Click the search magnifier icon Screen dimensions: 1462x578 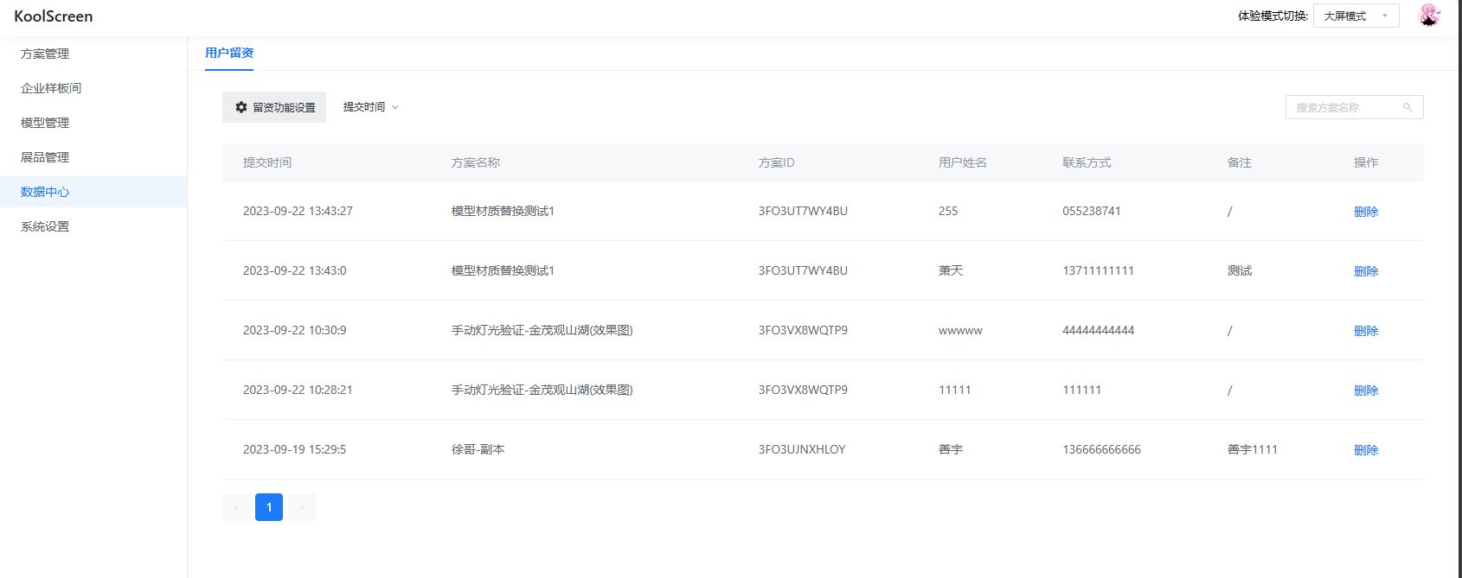[x=1407, y=107]
